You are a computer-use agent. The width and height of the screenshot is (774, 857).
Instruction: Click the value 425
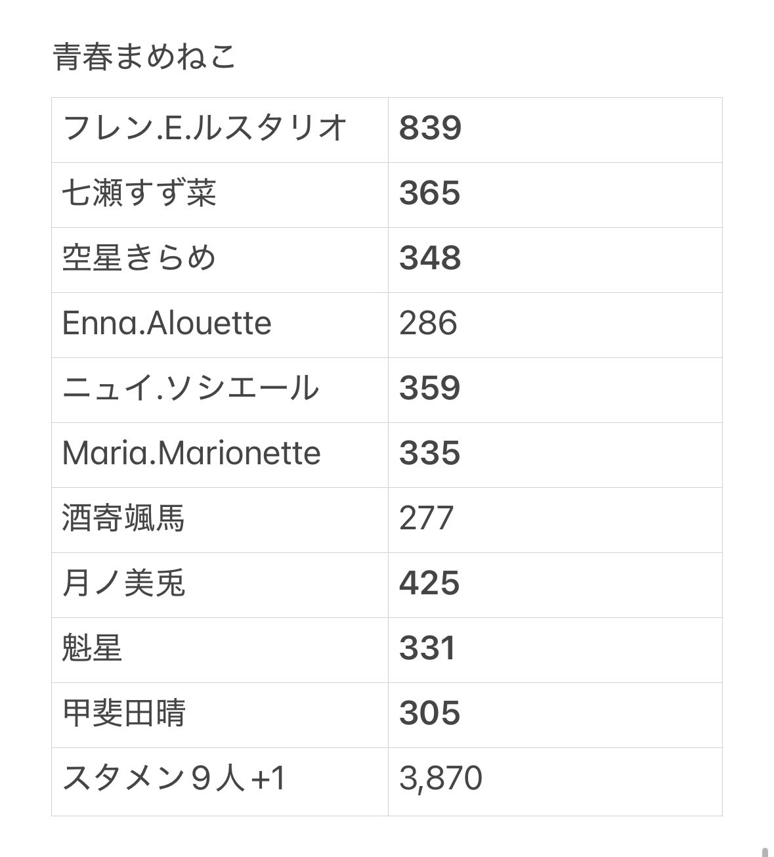430,583
